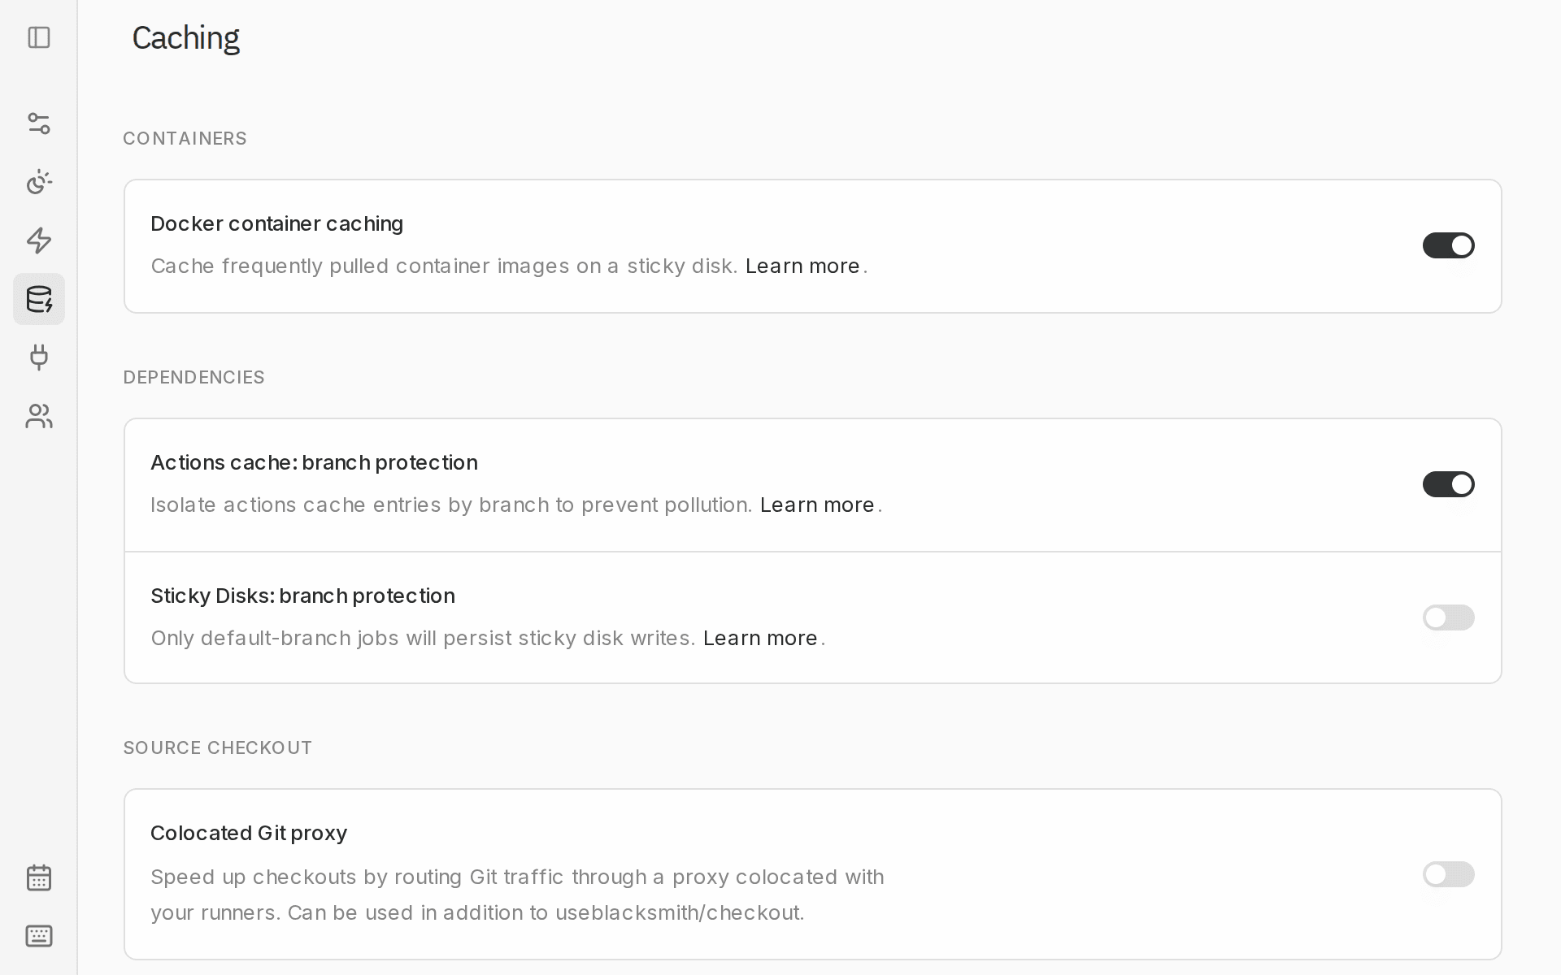Click the 'Speed up checkouts' description text
Viewport: 1561px width, 975px height.
point(517,895)
